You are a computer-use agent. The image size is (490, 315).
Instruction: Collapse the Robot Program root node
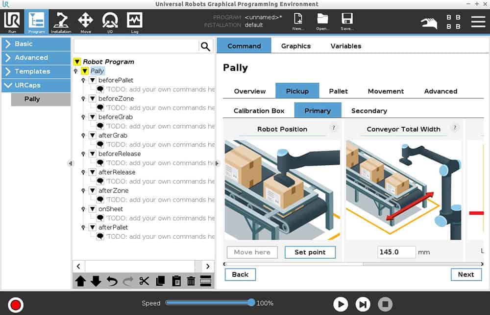tap(77, 62)
